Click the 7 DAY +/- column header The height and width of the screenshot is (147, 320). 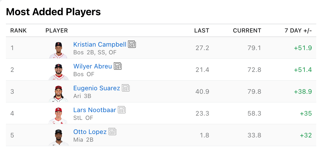(x=298, y=31)
